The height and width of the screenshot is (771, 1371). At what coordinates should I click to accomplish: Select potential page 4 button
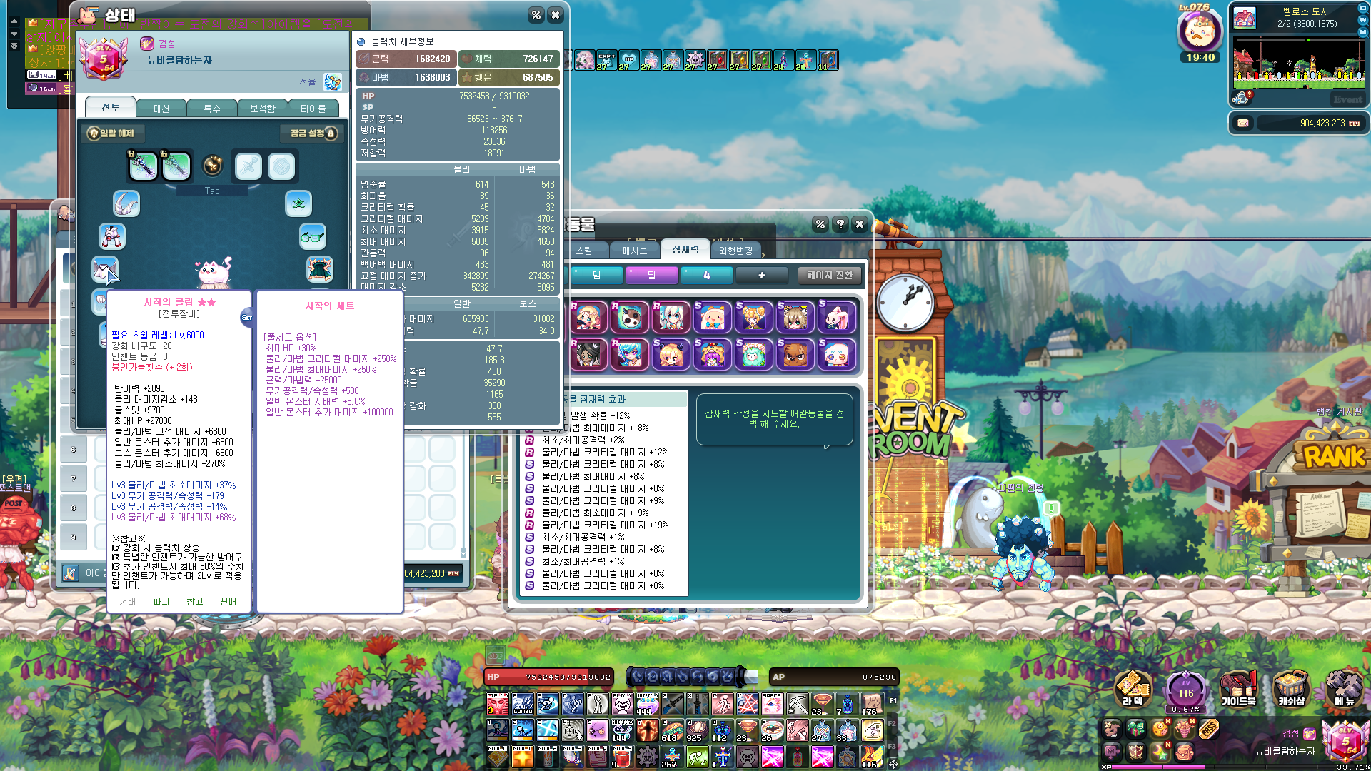pos(706,275)
